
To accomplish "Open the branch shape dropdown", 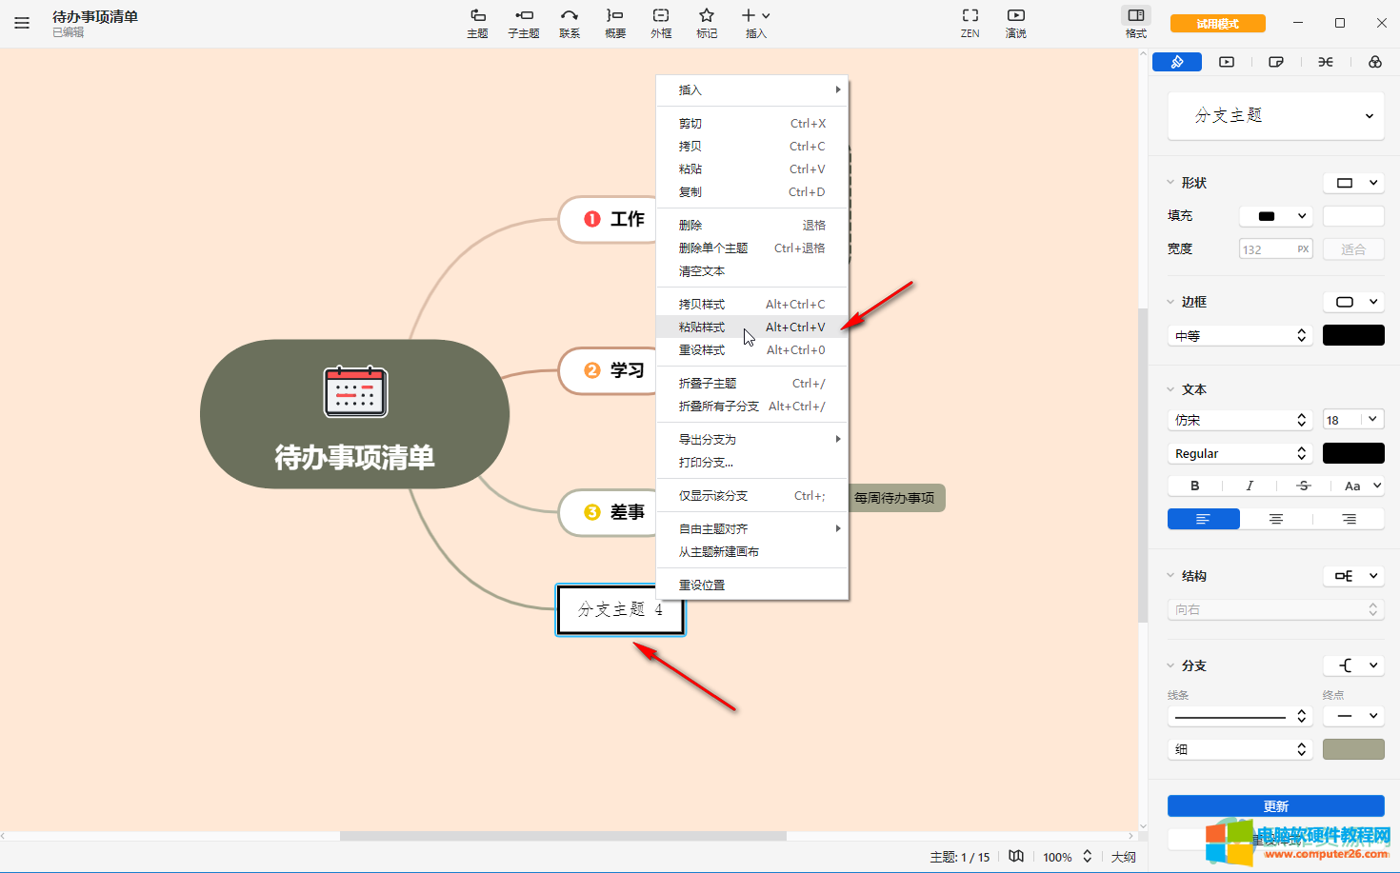I will pos(1353,665).
